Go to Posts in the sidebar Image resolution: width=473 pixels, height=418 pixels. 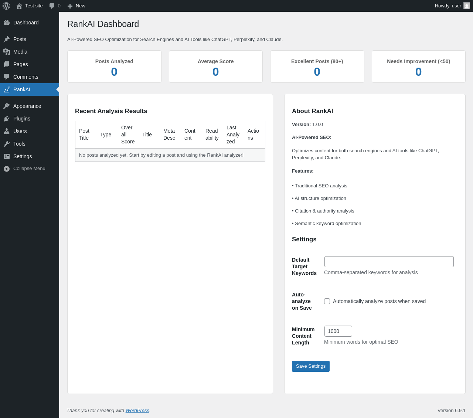tap(20, 39)
